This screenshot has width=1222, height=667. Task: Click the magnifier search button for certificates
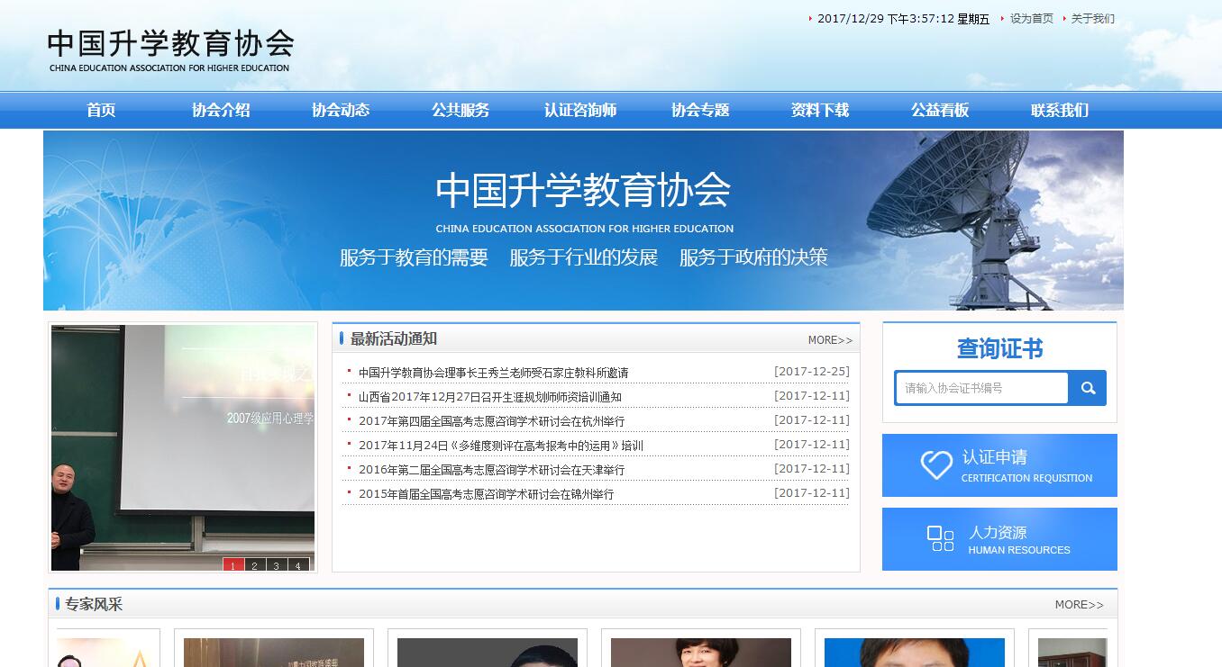tap(1088, 388)
